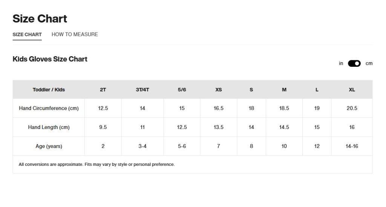
Task: Click the 20.5 hand circumference cell for XL
Action: pyautogui.click(x=352, y=108)
